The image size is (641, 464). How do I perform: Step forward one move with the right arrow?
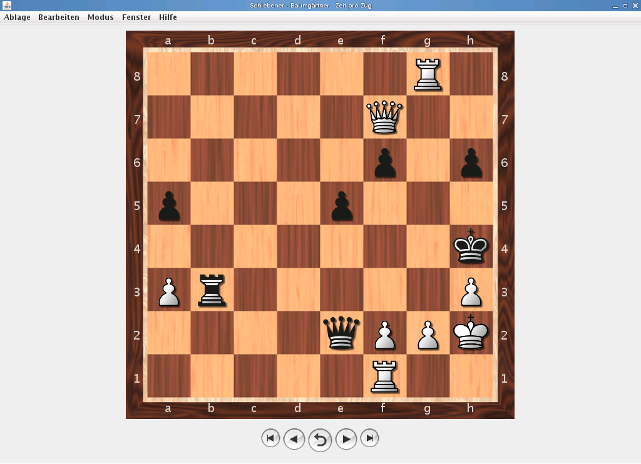point(346,438)
